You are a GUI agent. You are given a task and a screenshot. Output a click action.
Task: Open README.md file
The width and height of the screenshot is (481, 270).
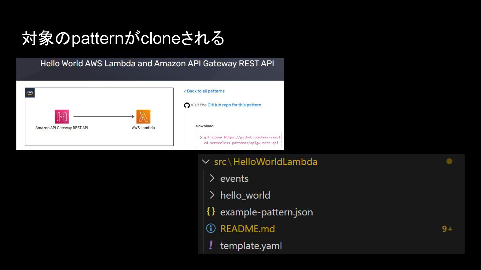248,229
